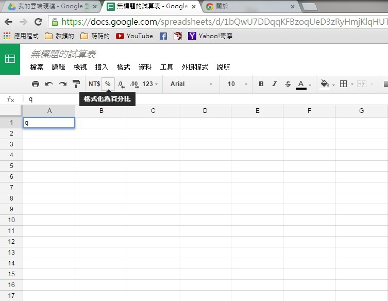
Task: Select column F header
Action: click(309, 111)
